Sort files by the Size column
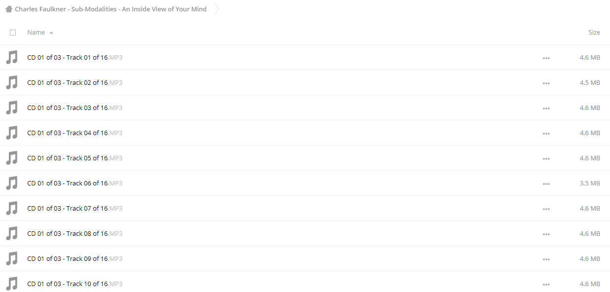 tap(594, 32)
